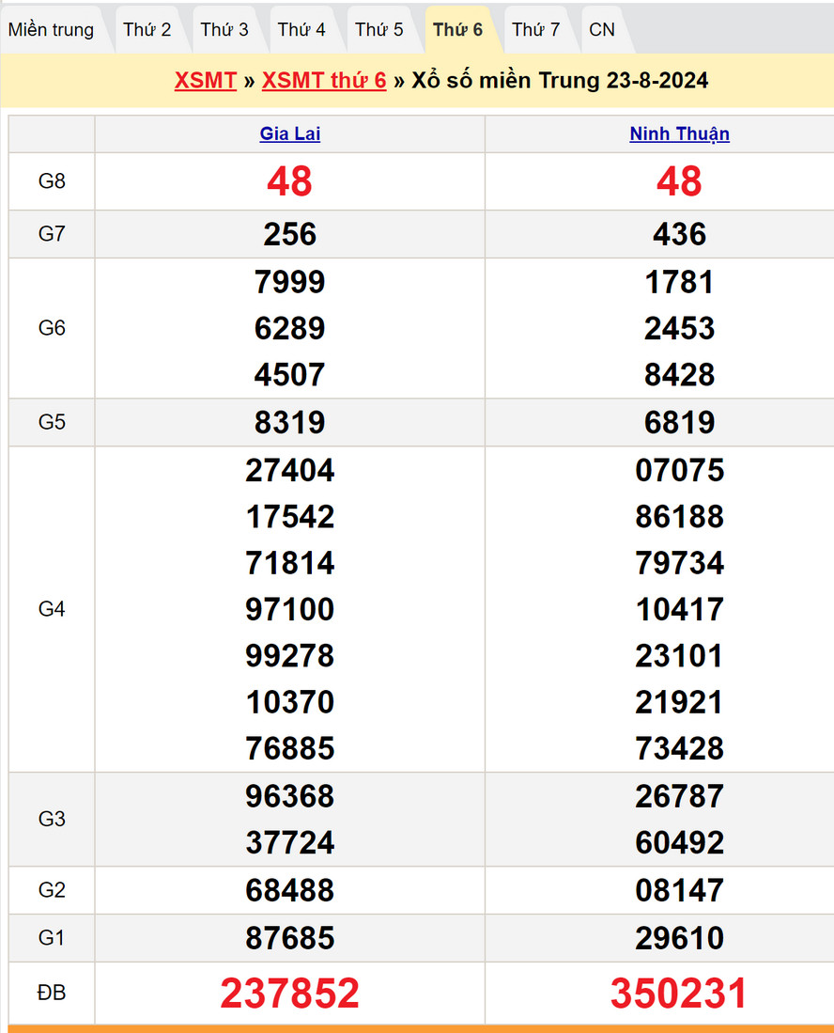Viewport: 834px width, 1033px height.
Task: Open the CN (Sunday) tab
Action: coord(602,30)
